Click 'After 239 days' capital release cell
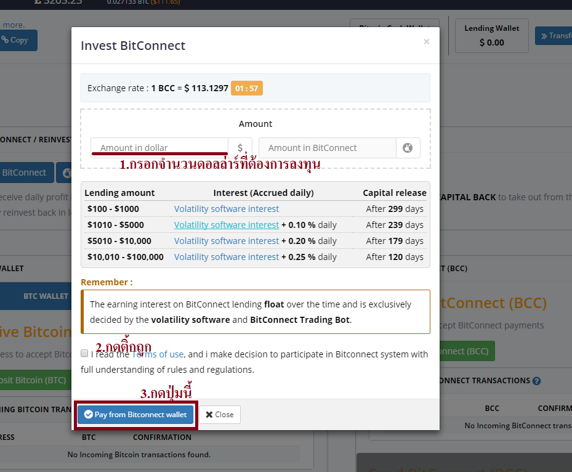The width and height of the screenshot is (572, 472). pos(395,225)
